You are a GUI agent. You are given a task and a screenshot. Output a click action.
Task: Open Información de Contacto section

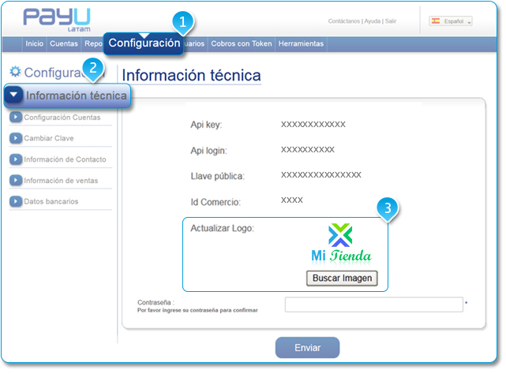[65, 159]
